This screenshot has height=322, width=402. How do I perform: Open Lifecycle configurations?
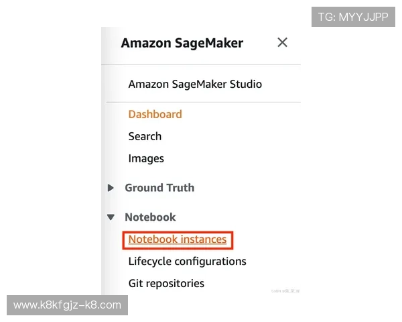(x=187, y=262)
